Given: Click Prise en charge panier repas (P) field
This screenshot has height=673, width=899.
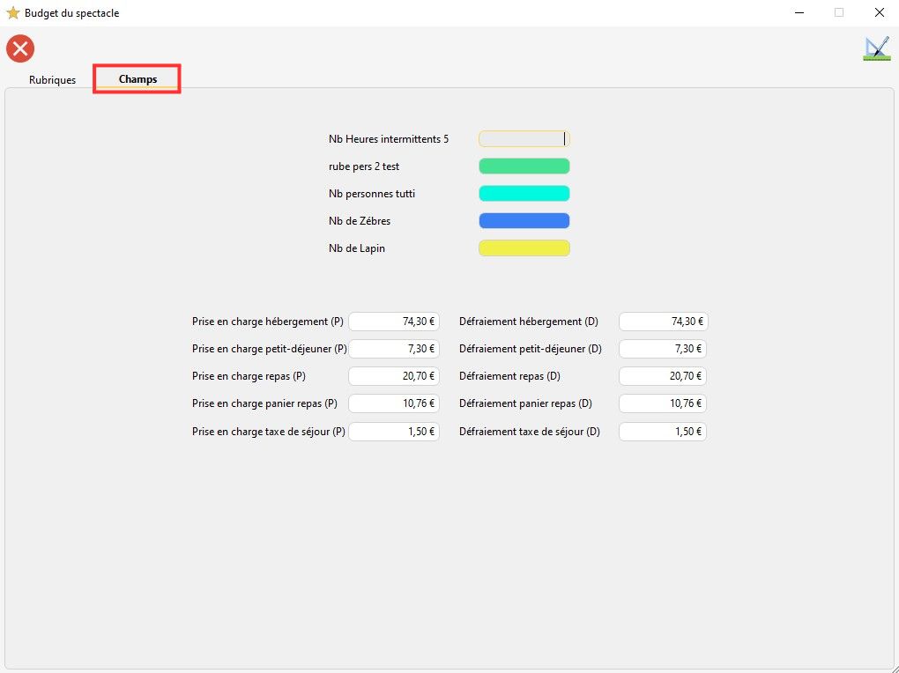Looking at the screenshot, I should pos(394,404).
